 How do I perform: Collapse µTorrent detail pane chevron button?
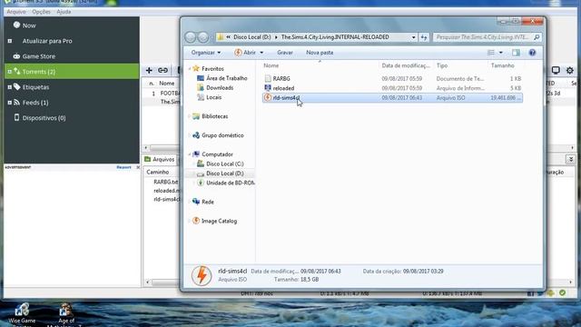coord(571,160)
